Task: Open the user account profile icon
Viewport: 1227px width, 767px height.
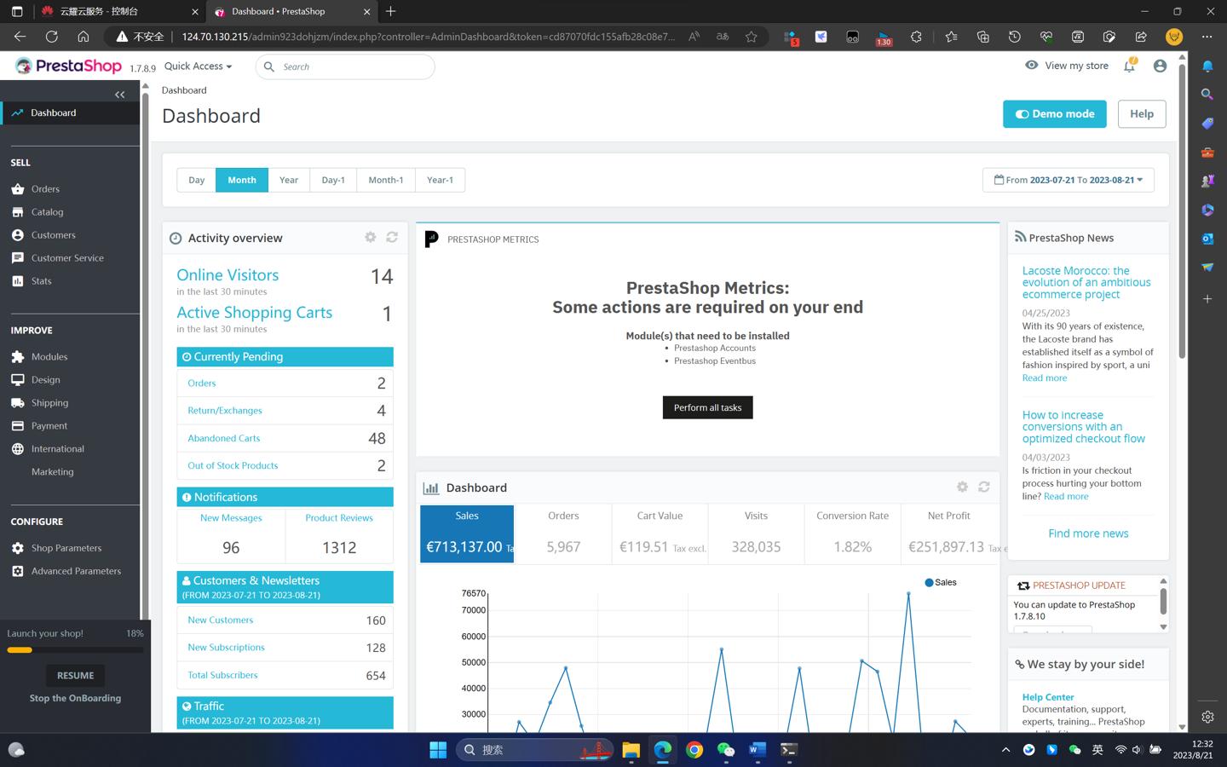Action: click(1160, 66)
